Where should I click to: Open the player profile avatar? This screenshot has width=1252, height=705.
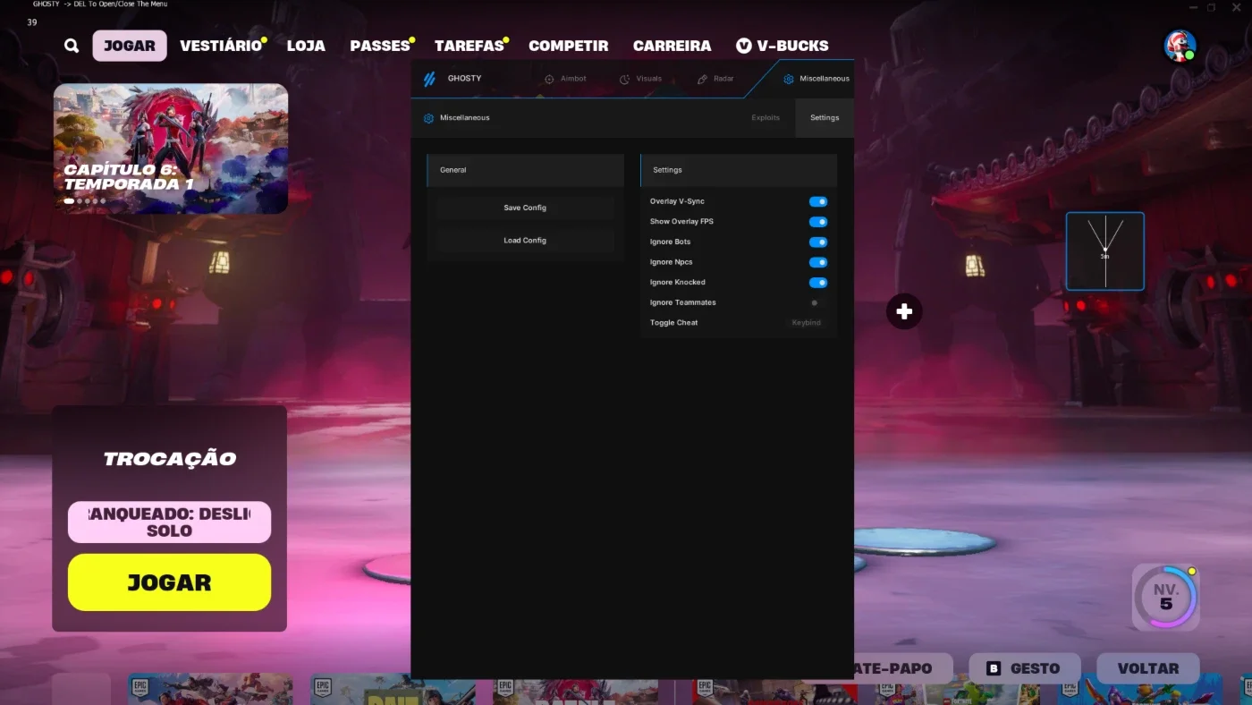[x=1180, y=46]
